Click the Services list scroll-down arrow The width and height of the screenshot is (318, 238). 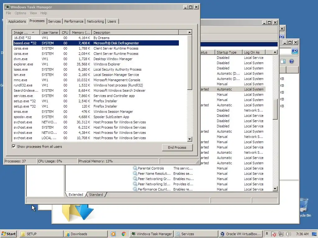275,189
